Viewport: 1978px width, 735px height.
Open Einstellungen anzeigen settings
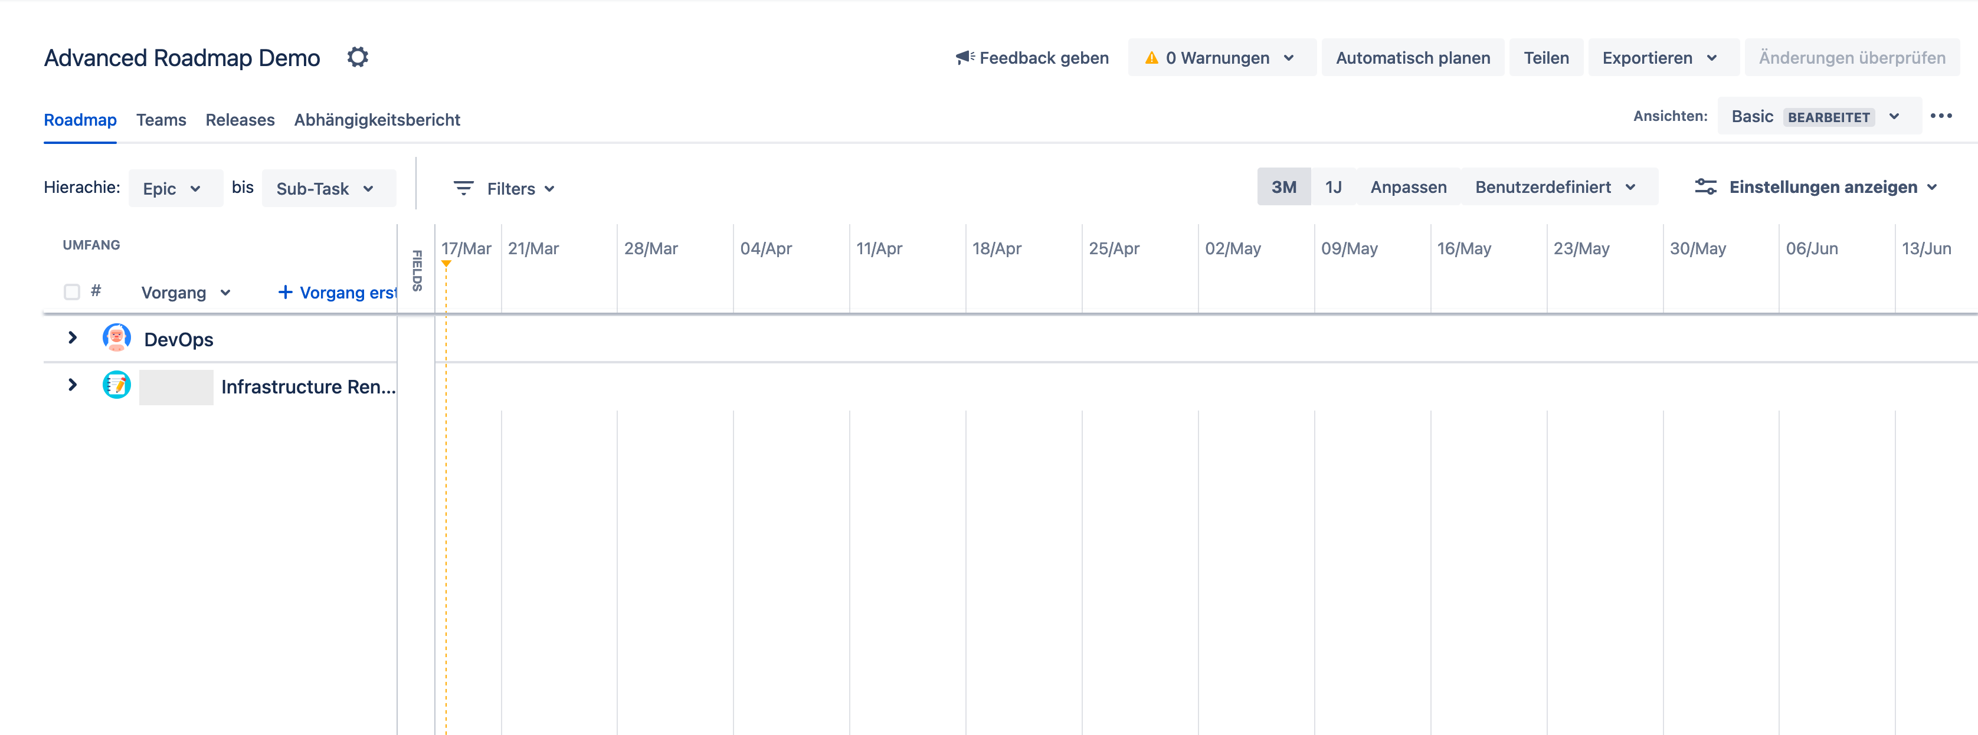[1816, 187]
